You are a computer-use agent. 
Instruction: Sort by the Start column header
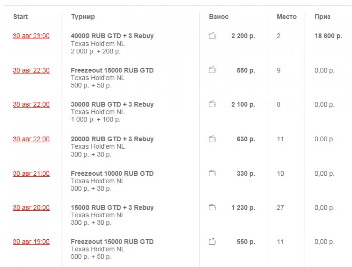click(21, 17)
